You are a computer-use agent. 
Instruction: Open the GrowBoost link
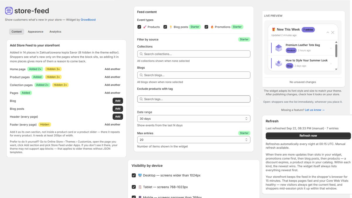tap(88, 20)
